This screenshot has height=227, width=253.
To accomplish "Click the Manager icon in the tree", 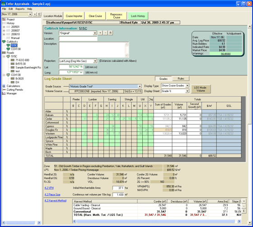I will (x=4, y=93).
